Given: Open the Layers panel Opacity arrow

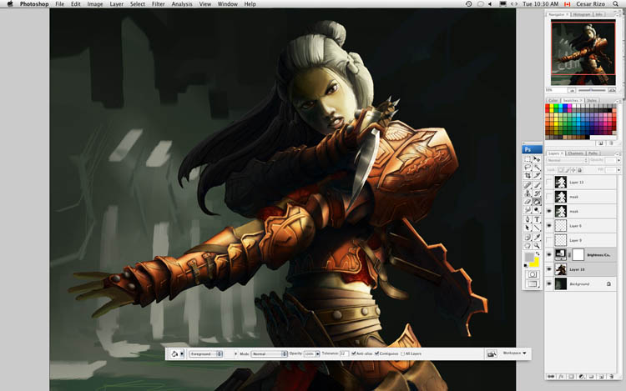Looking at the screenshot, I should [x=618, y=160].
